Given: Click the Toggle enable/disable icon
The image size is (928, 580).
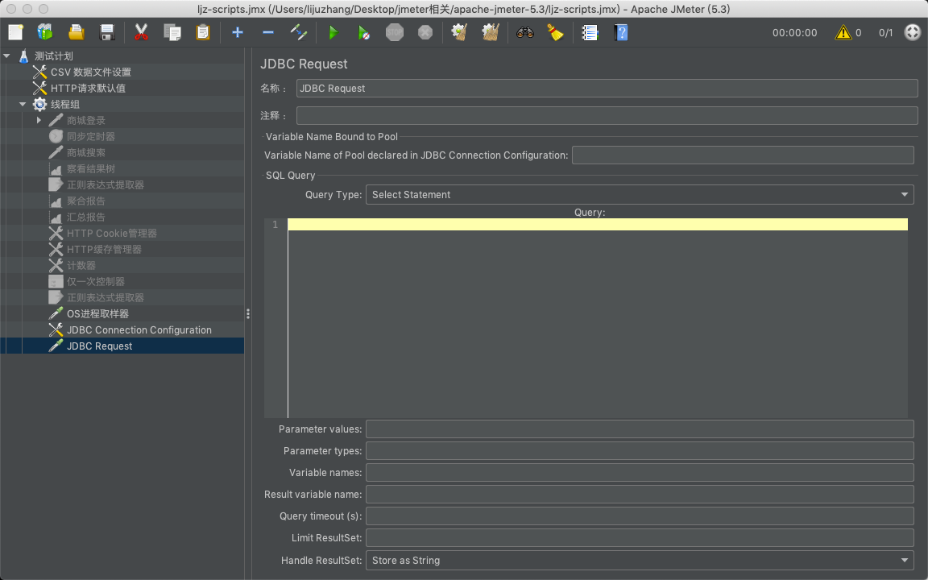Looking at the screenshot, I should pyautogui.click(x=299, y=32).
